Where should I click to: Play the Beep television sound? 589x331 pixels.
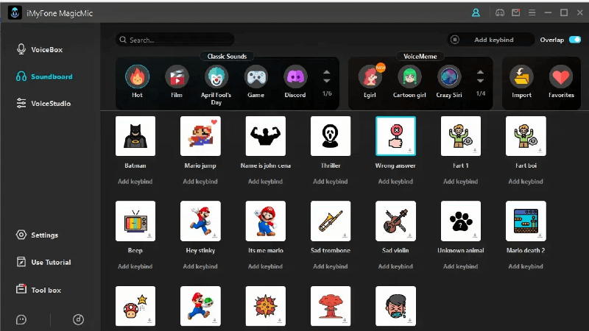click(x=135, y=221)
